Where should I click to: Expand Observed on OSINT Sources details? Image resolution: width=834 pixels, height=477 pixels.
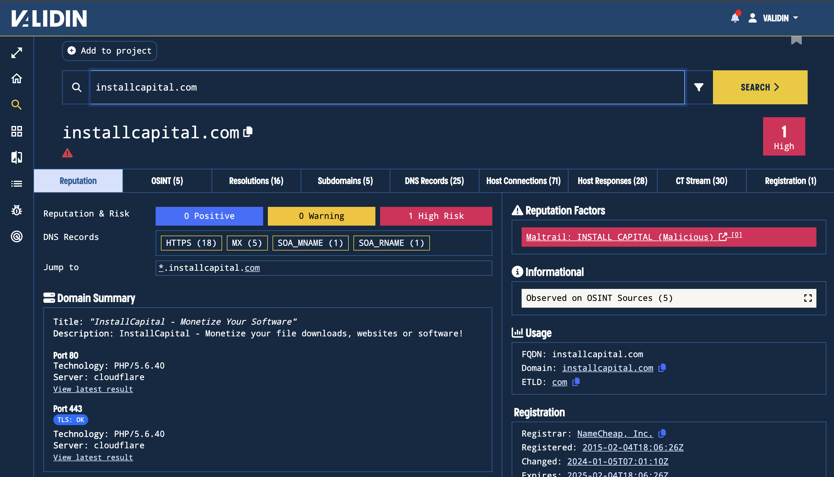coord(808,298)
